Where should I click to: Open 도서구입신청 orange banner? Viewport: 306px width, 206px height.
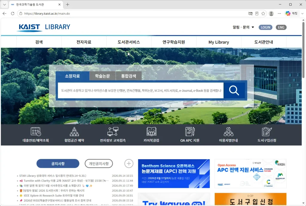250,199
